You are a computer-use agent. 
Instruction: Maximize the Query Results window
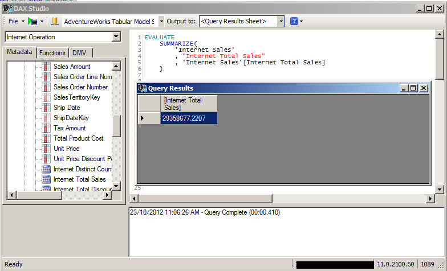pos(413,88)
